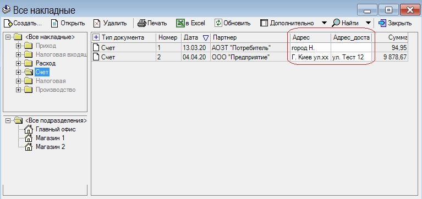Click the date cell 13.03.20
422x199 pixels.
pyautogui.click(x=196, y=48)
